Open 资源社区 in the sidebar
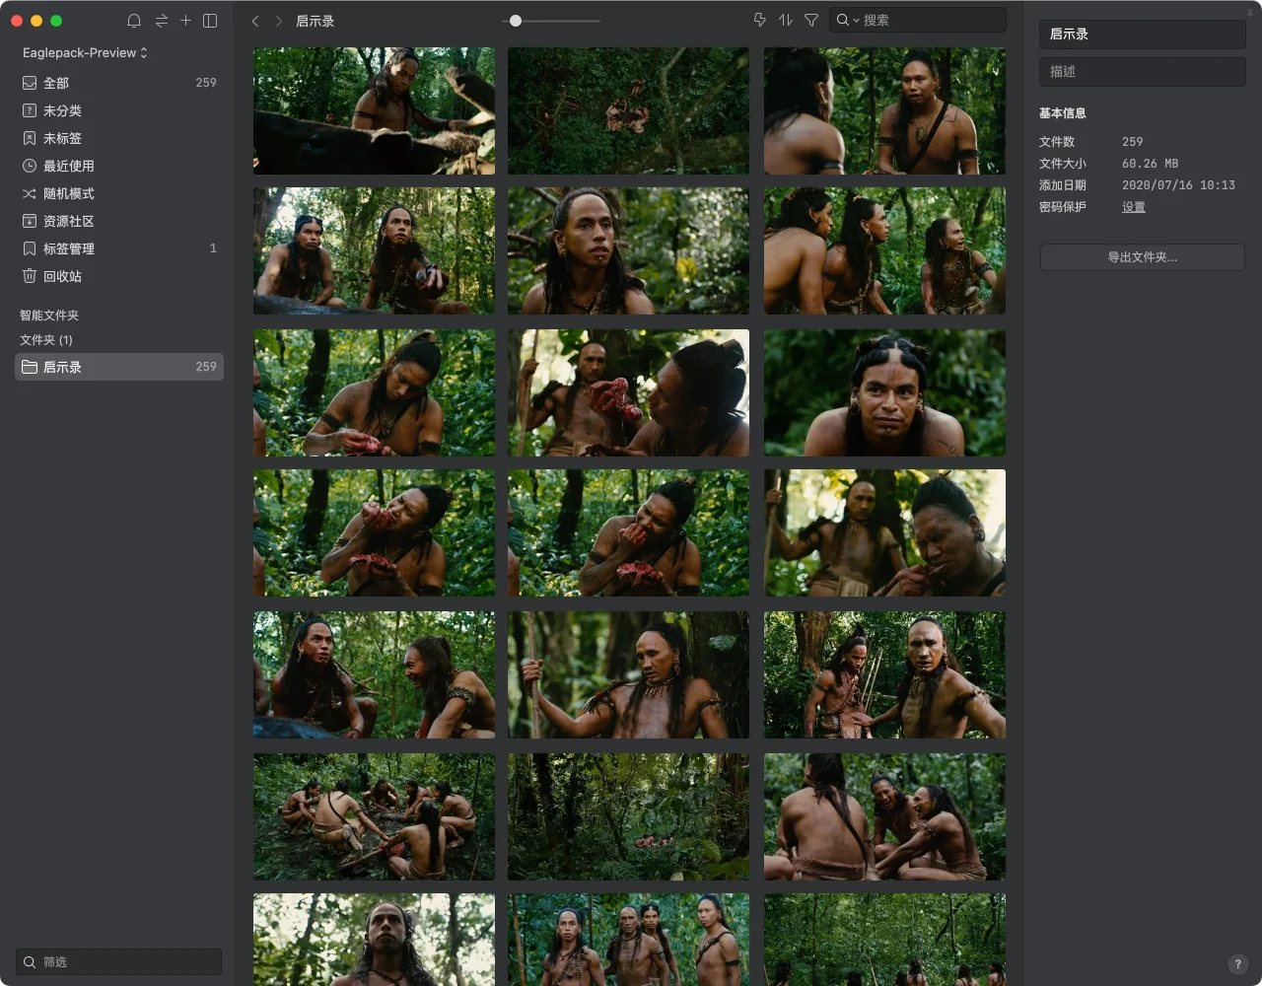This screenshot has height=986, width=1262. tap(119, 221)
